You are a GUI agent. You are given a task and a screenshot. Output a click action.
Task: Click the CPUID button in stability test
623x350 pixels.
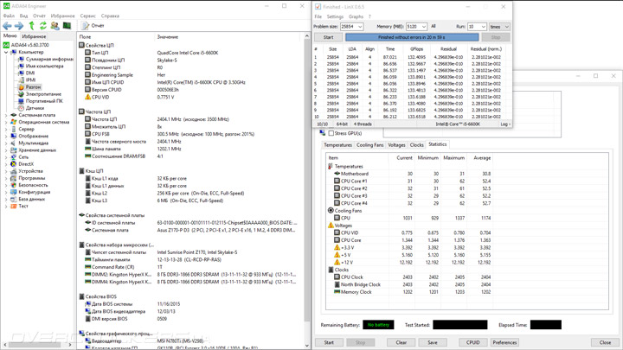pyautogui.click(x=472, y=342)
